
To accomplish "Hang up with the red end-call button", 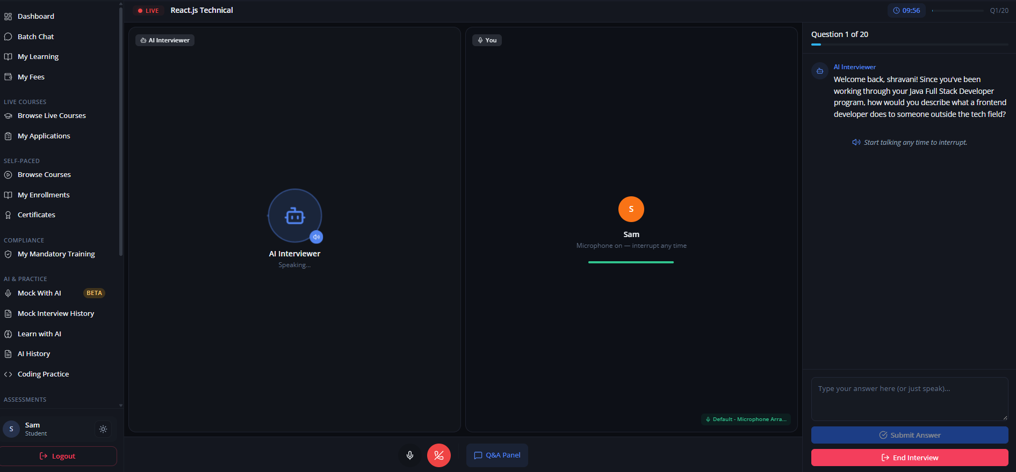I will point(439,455).
